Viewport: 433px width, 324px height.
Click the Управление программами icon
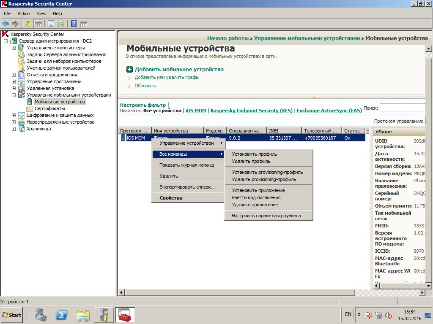click(21, 81)
